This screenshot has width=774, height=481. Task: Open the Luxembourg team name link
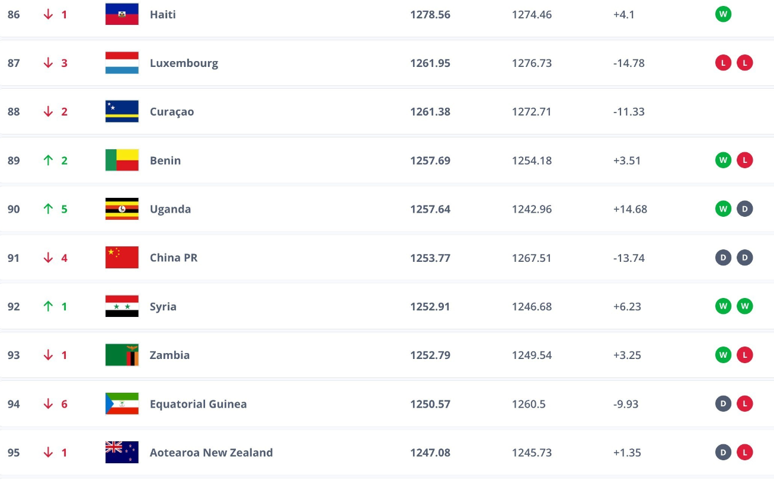point(184,63)
